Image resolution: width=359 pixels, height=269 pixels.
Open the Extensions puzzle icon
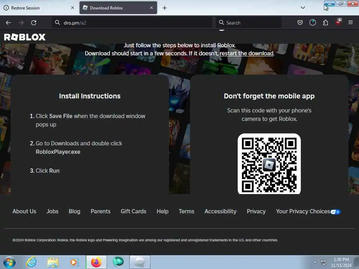click(325, 22)
